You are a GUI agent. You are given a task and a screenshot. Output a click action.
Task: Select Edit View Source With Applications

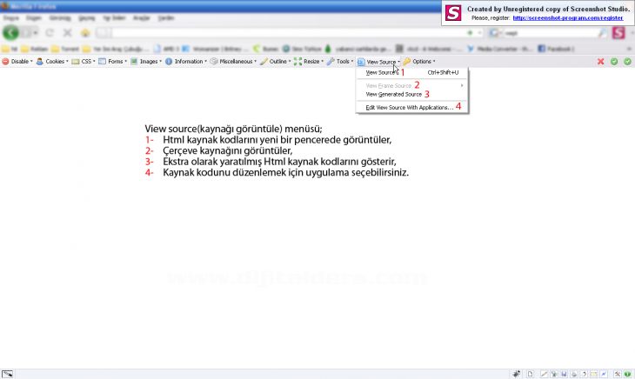tap(409, 108)
